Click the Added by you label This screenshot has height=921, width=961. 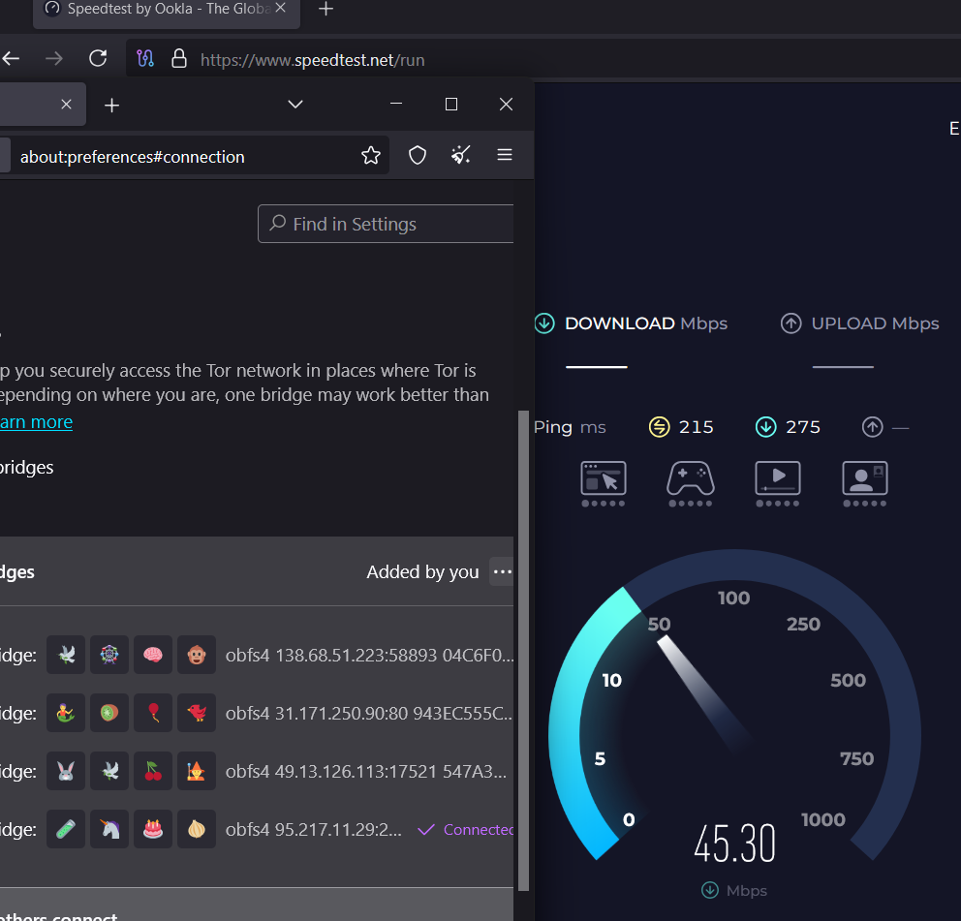pos(422,571)
